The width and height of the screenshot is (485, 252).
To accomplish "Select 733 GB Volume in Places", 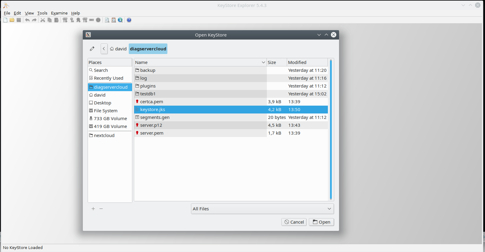I will coord(110,119).
